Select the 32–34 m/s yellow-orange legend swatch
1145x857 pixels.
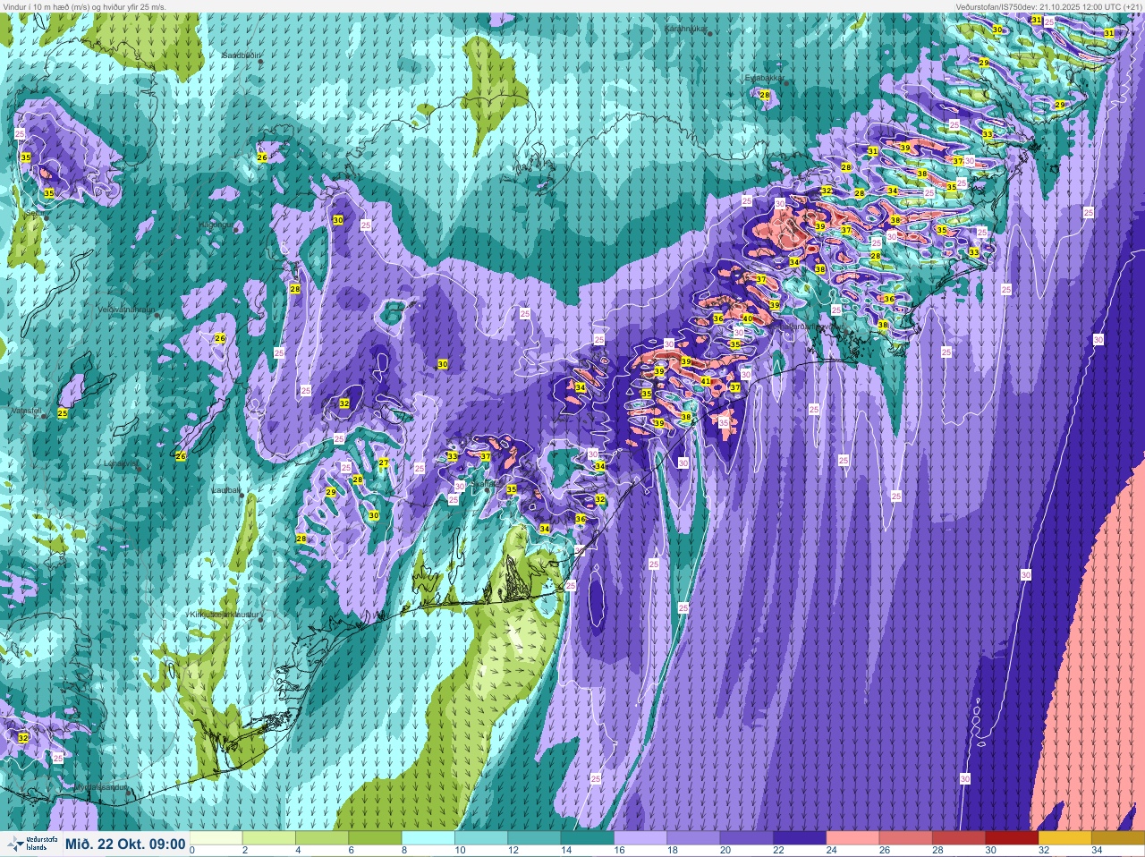pyautogui.click(x=1064, y=838)
